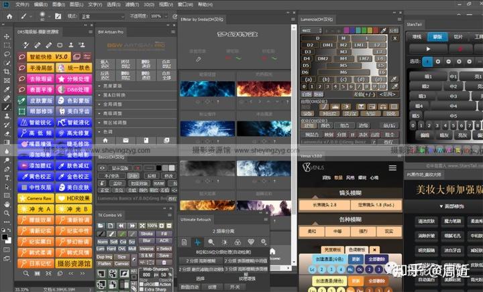Click the HDR效果 button
Screen dimensions: 483x292
pos(74,198)
